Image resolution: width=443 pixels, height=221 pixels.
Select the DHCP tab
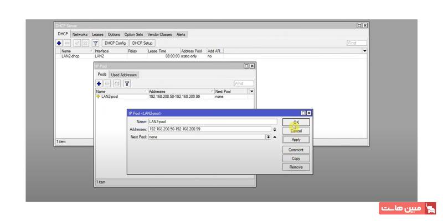coord(63,34)
